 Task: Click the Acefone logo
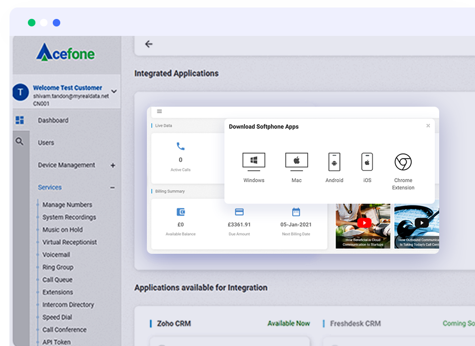[x=65, y=52]
